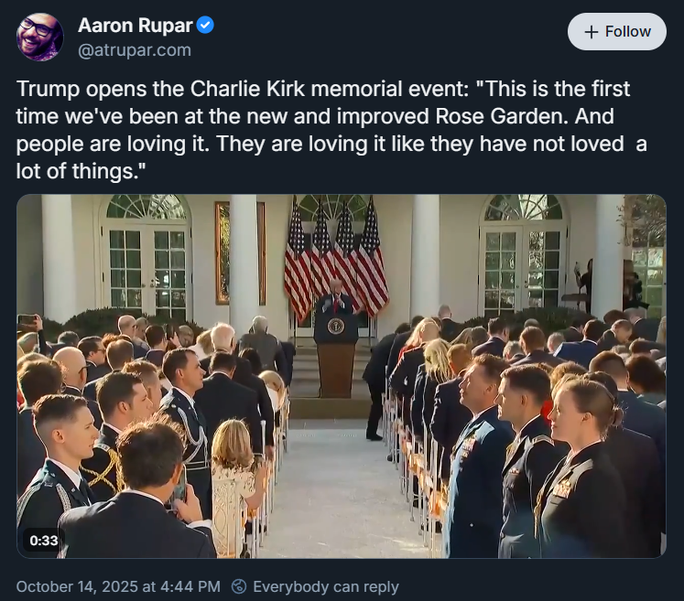The width and height of the screenshot is (684, 601).
Task: Open Aaron Rupar's profile avatar
Action: (40, 37)
